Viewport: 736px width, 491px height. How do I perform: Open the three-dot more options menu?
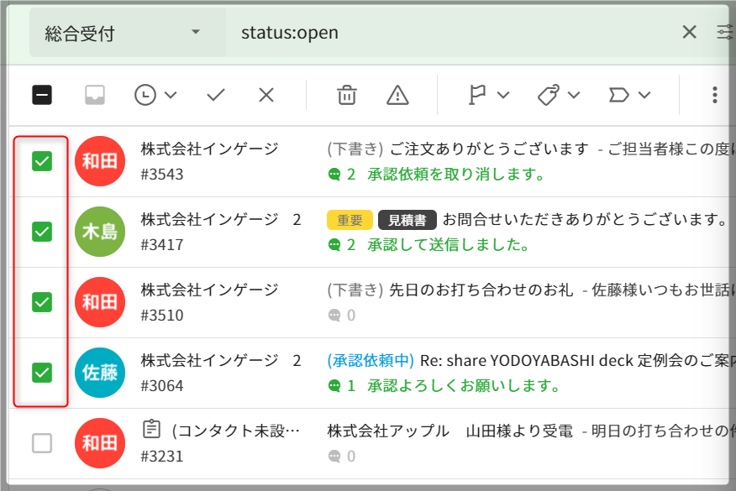[x=714, y=95]
